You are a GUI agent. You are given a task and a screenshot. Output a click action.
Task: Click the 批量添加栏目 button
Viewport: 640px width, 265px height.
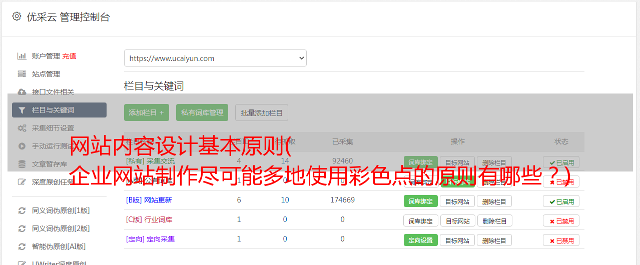tap(262, 112)
